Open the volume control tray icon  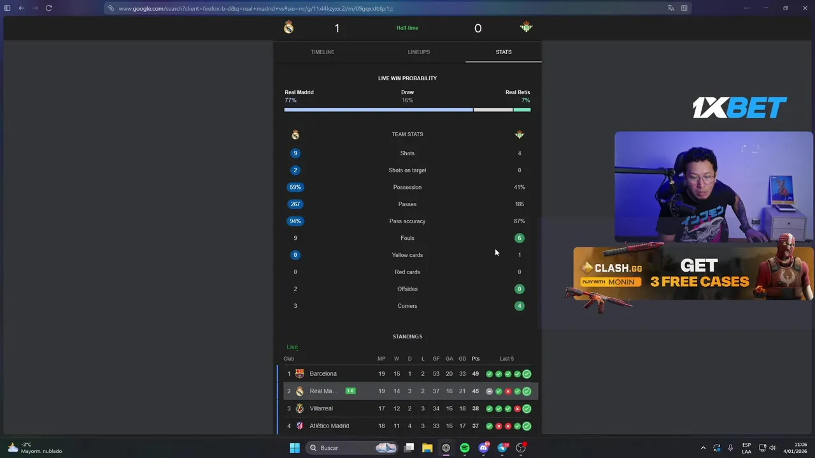pos(772,448)
